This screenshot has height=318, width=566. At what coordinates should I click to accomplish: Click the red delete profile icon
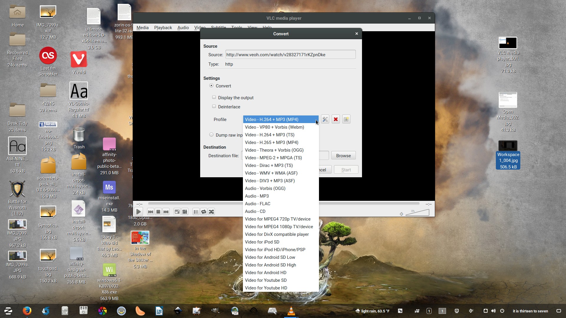(x=335, y=119)
